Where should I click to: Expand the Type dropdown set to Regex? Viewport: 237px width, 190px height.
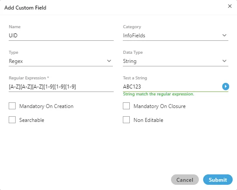[61, 61]
